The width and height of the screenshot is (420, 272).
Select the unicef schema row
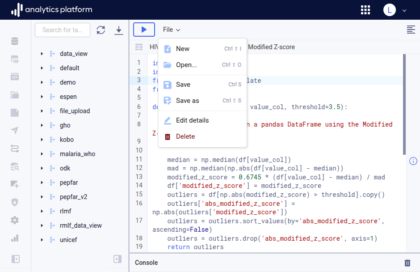point(80,240)
